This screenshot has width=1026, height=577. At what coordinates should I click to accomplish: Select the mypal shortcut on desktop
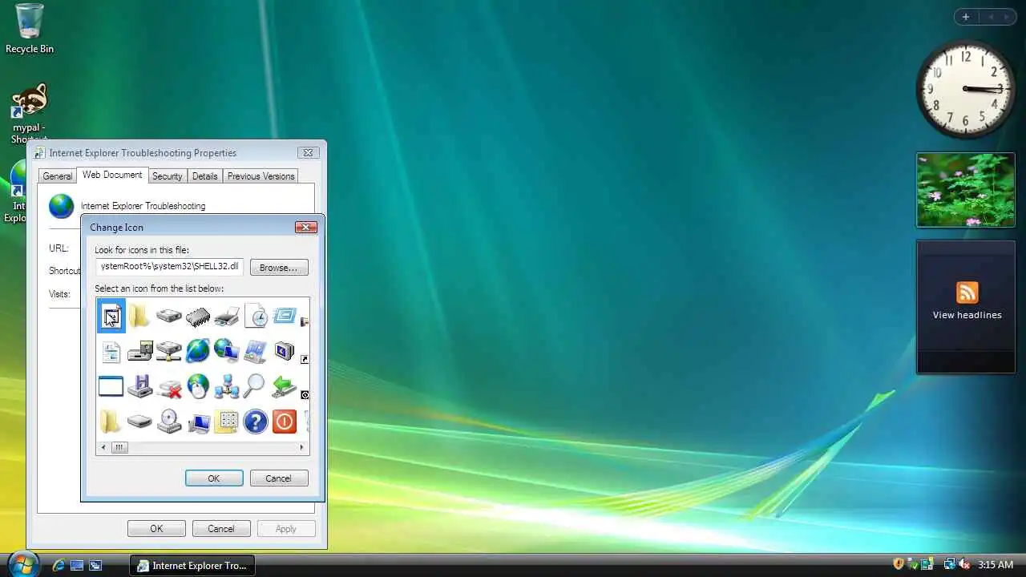click(x=30, y=114)
